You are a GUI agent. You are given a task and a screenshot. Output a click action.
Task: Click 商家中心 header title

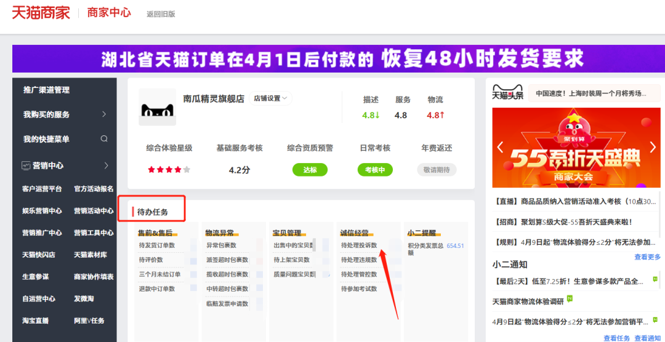click(x=109, y=13)
